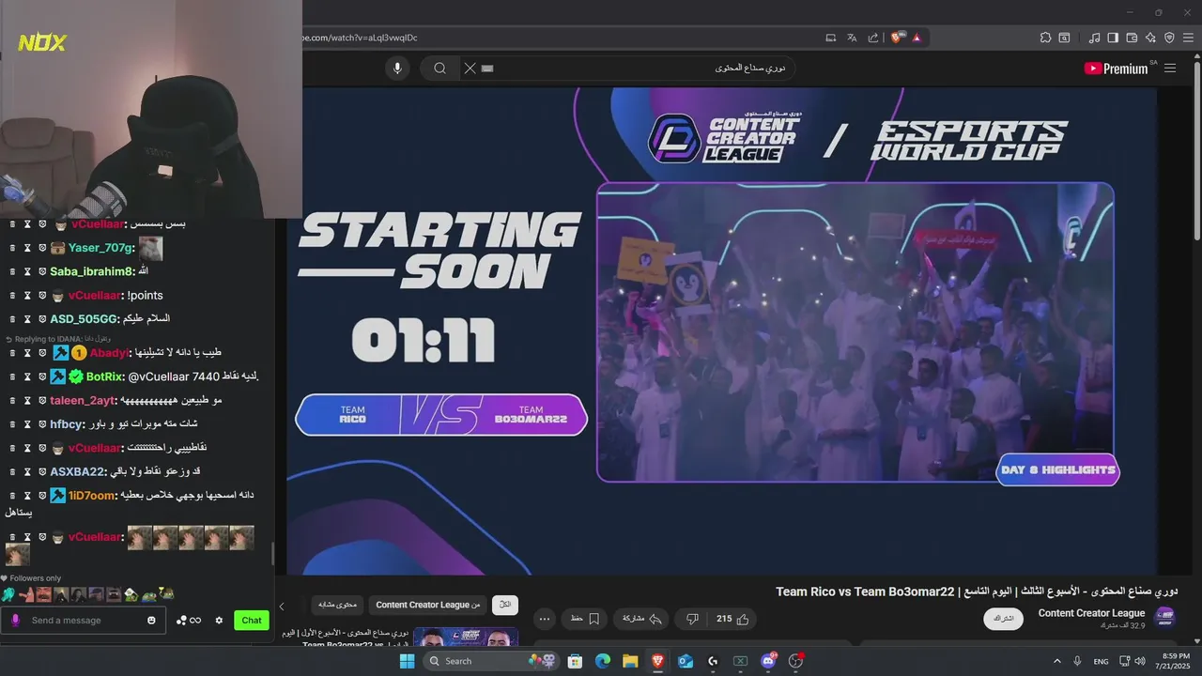Screen dimensions: 1202x676
Task: Open the three-dot more actions button
Action: [x=545, y=619]
